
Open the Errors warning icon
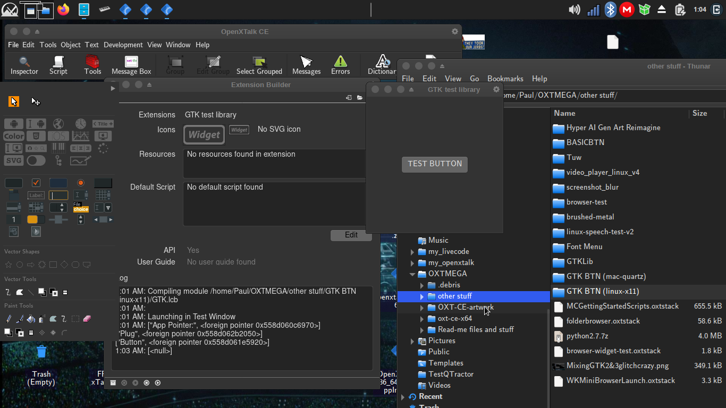click(x=341, y=65)
